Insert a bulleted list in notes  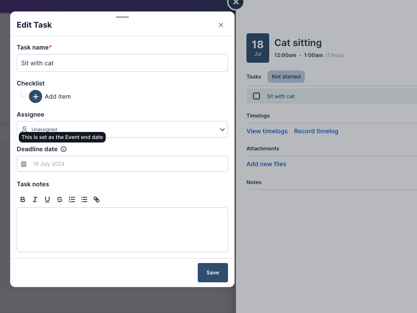coord(84,199)
